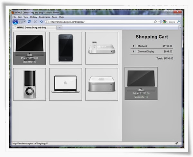Go to the Home page icon
This screenshot has height=157, width=193.
pyautogui.click(x=41, y=22)
